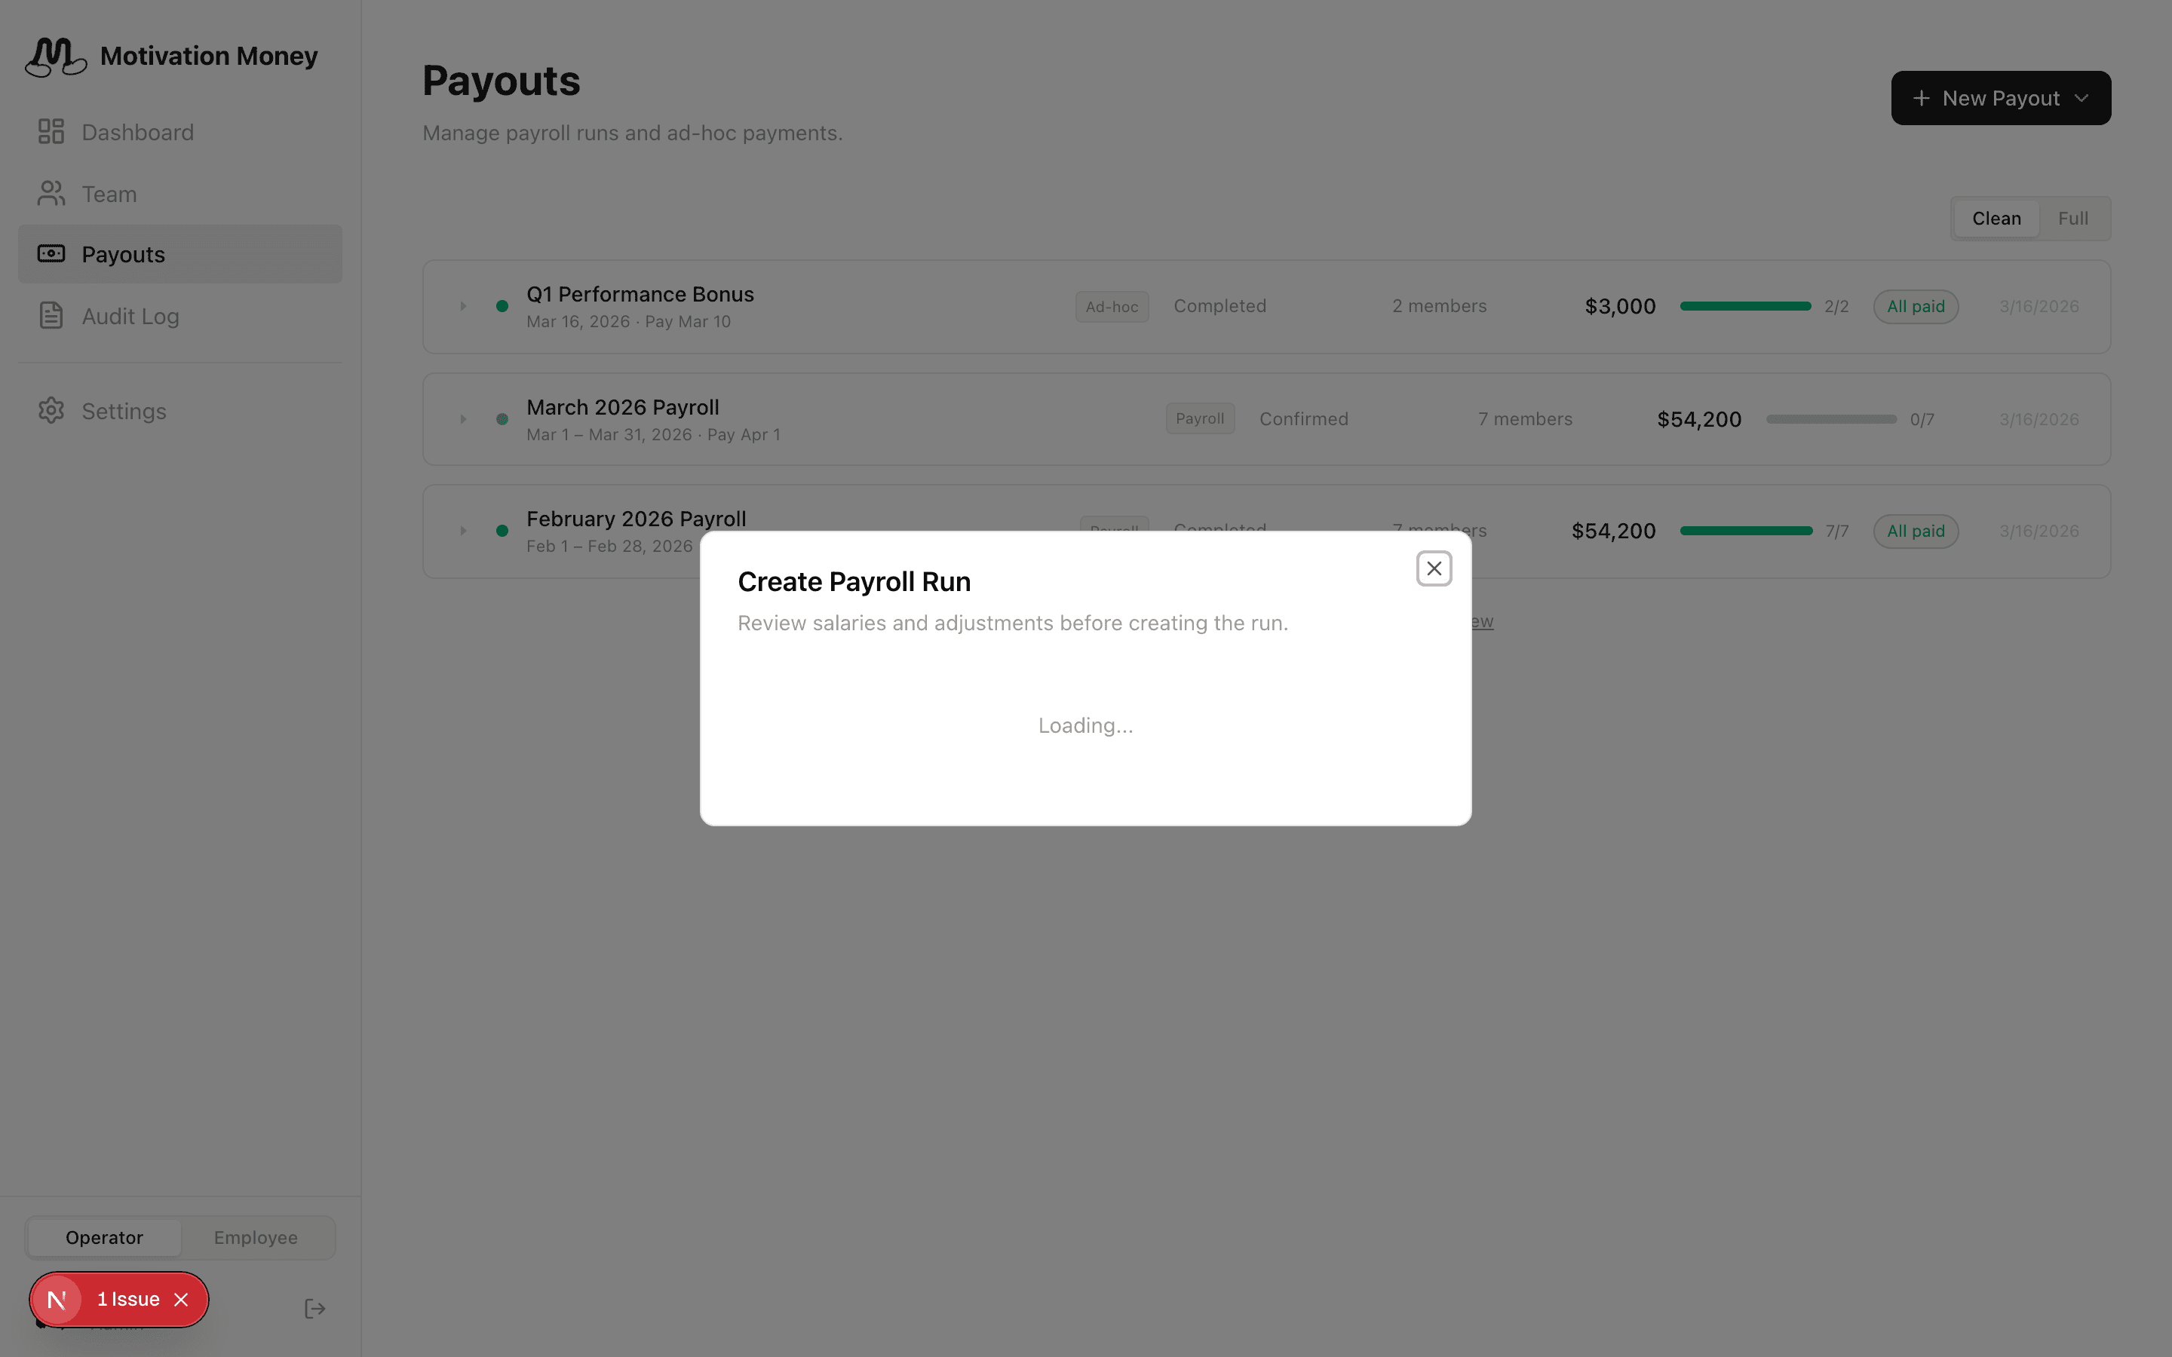The height and width of the screenshot is (1357, 2172).
Task: Click the 1 Issue indicator
Action: [127, 1300]
